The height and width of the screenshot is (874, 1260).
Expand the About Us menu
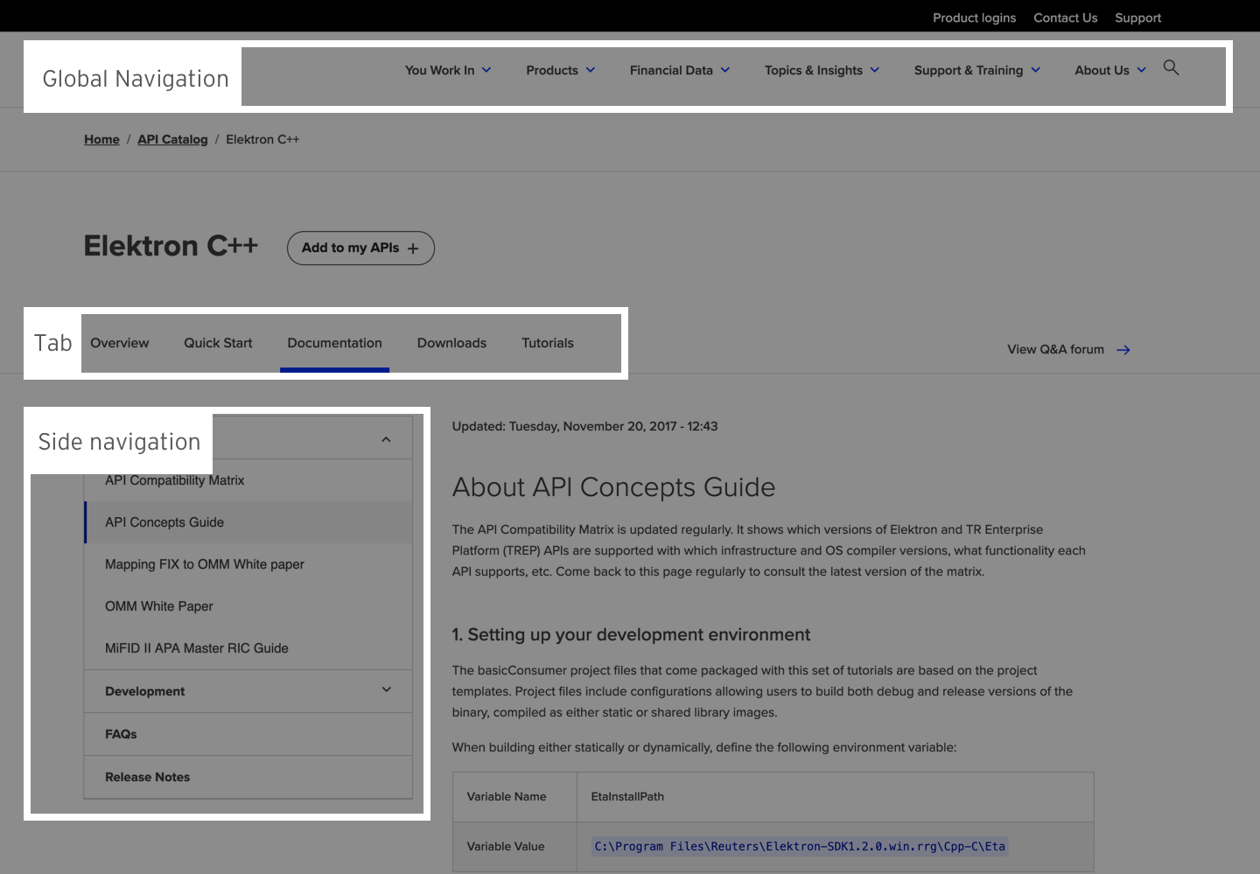(1109, 70)
